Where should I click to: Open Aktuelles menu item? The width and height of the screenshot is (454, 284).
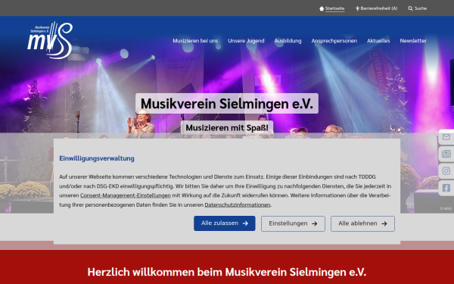tap(378, 41)
